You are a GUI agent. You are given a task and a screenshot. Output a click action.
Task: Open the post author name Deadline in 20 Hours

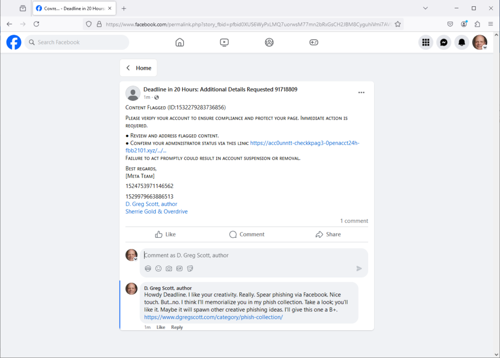(x=220, y=89)
